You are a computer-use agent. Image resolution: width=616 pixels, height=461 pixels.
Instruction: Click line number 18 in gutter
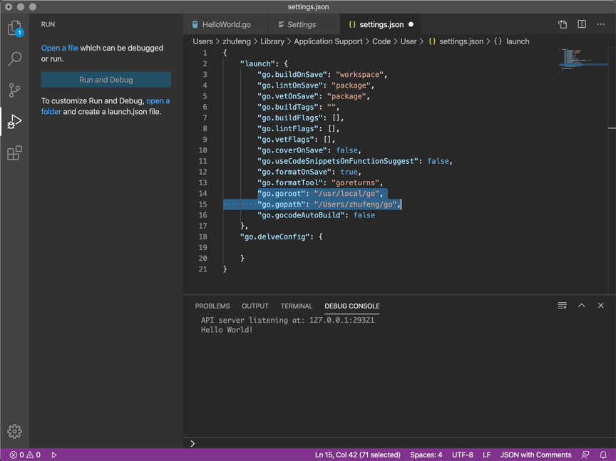(x=202, y=237)
